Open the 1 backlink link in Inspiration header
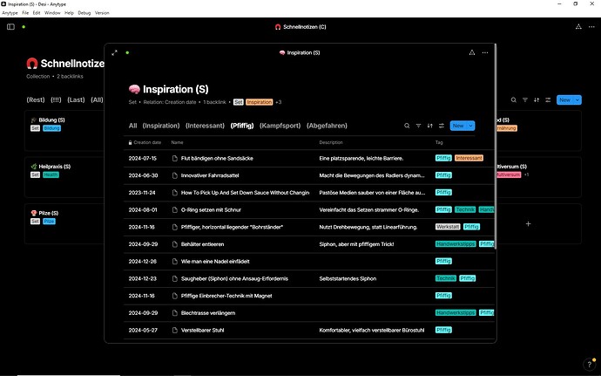This screenshot has width=601, height=376. pyautogui.click(x=214, y=102)
